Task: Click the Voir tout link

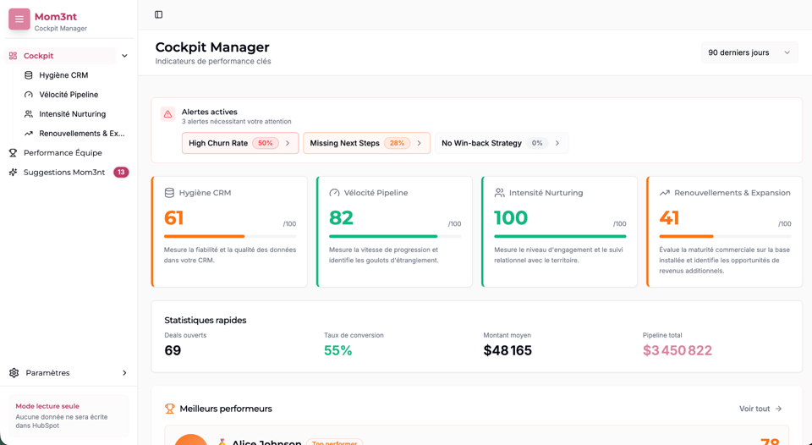Action: 760,409
